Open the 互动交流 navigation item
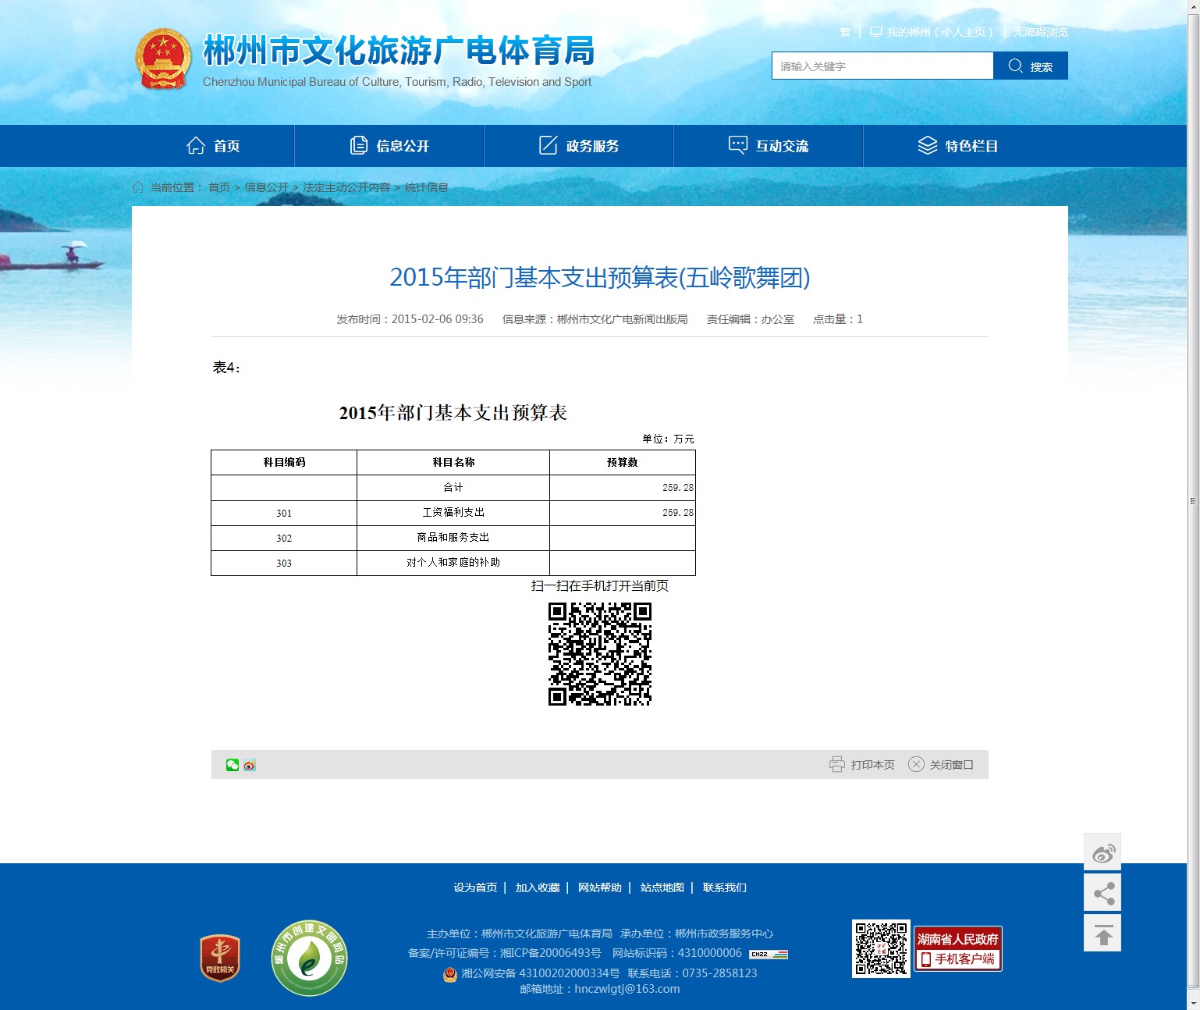The image size is (1200, 1010). click(769, 146)
